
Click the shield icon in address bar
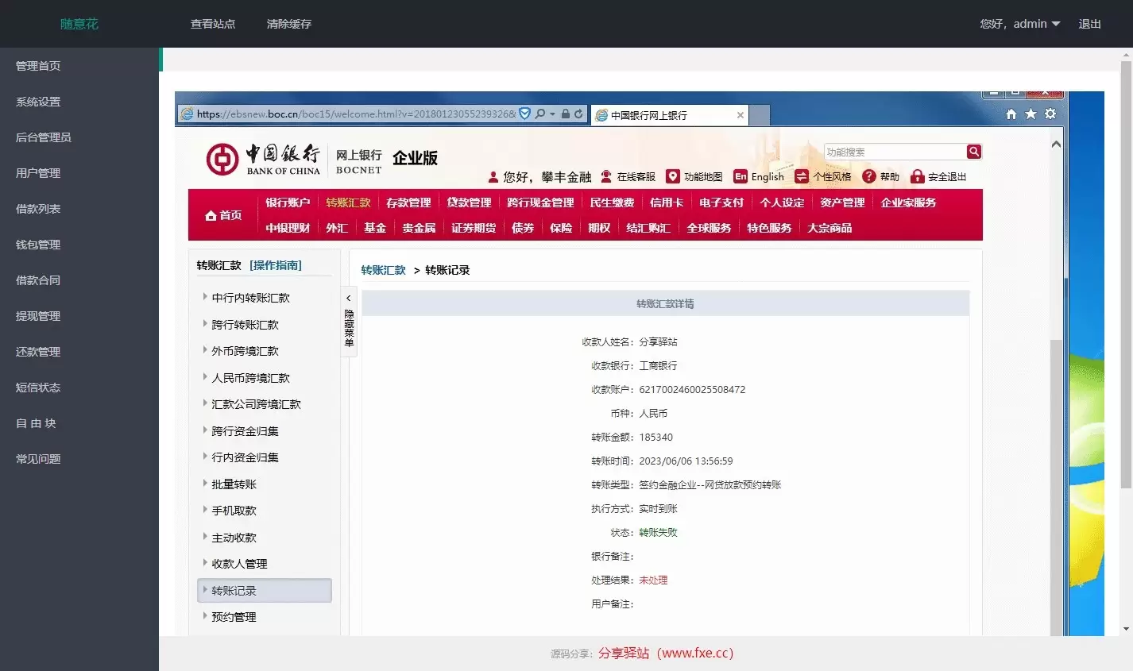pyautogui.click(x=524, y=114)
